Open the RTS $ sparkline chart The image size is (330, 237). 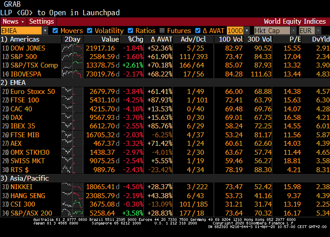[x=72, y=169]
